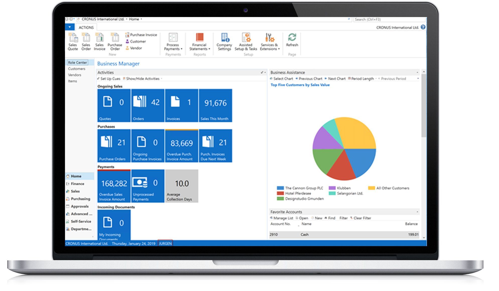Select the ACTIONS ribbon tab
The height and width of the screenshot is (291, 499).
pyautogui.click(x=86, y=27)
